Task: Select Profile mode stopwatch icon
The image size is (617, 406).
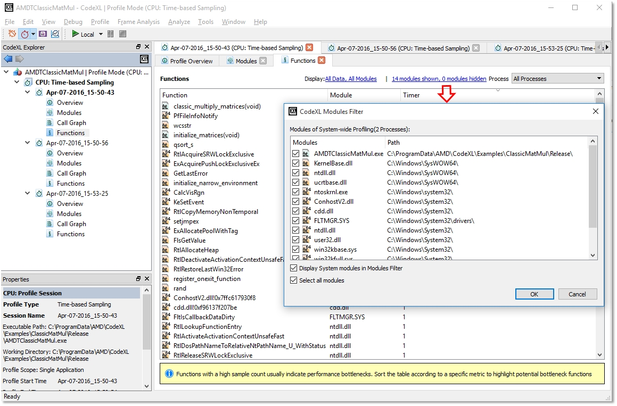Action: click(x=24, y=34)
